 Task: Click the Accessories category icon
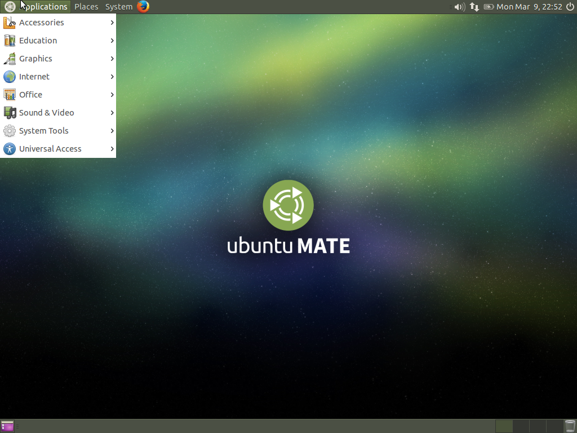point(10,23)
